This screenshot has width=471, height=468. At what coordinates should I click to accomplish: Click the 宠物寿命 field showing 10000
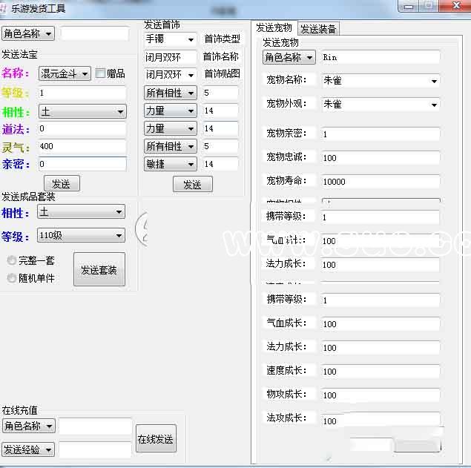(x=380, y=182)
